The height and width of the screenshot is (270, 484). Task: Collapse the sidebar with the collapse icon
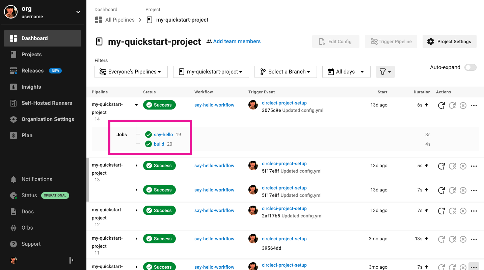click(71, 260)
